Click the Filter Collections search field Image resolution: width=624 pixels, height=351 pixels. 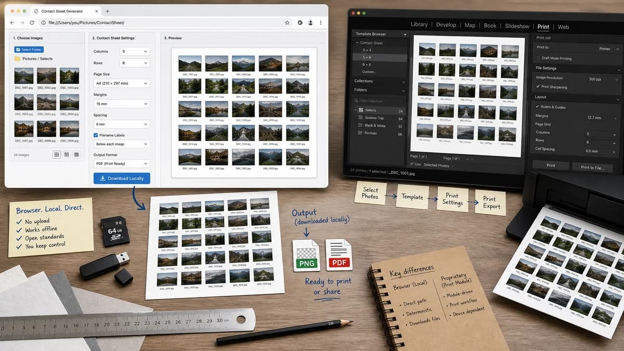[x=380, y=101]
